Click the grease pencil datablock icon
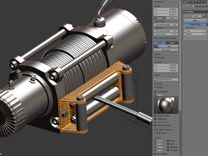This screenshot has height=156, width=208. (156, 46)
